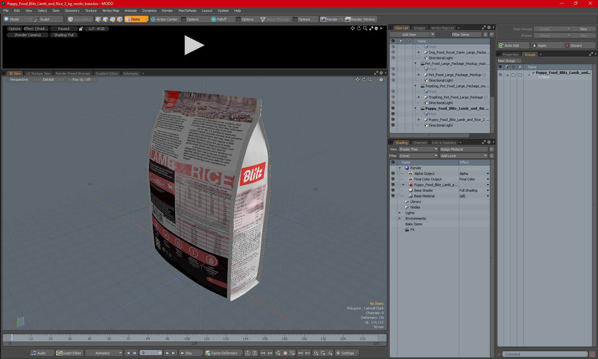The height and width of the screenshot is (359, 598).
Task: Play the animation
Action: coord(190,353)
